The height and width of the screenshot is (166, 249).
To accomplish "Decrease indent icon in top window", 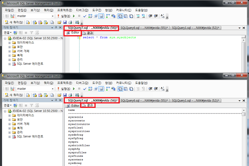I will click(x=150, y=16).
